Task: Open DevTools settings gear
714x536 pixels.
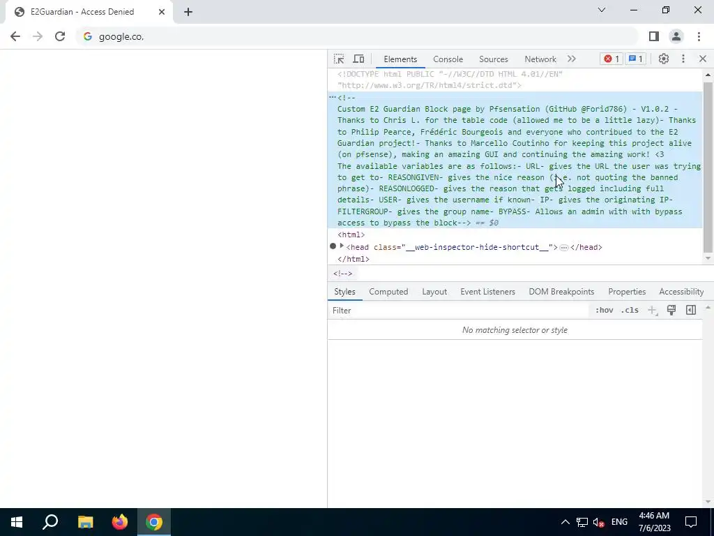Action: tap(664, 59)
